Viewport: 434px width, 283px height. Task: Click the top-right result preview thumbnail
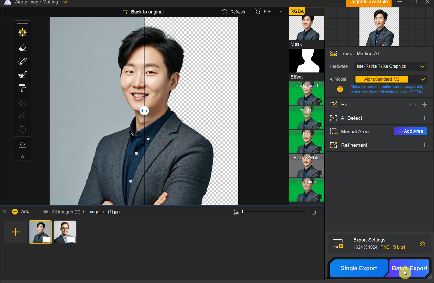pos(379,27)
